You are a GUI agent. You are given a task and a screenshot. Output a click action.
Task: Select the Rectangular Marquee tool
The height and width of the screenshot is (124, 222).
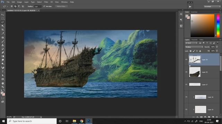tap(3, 18)
